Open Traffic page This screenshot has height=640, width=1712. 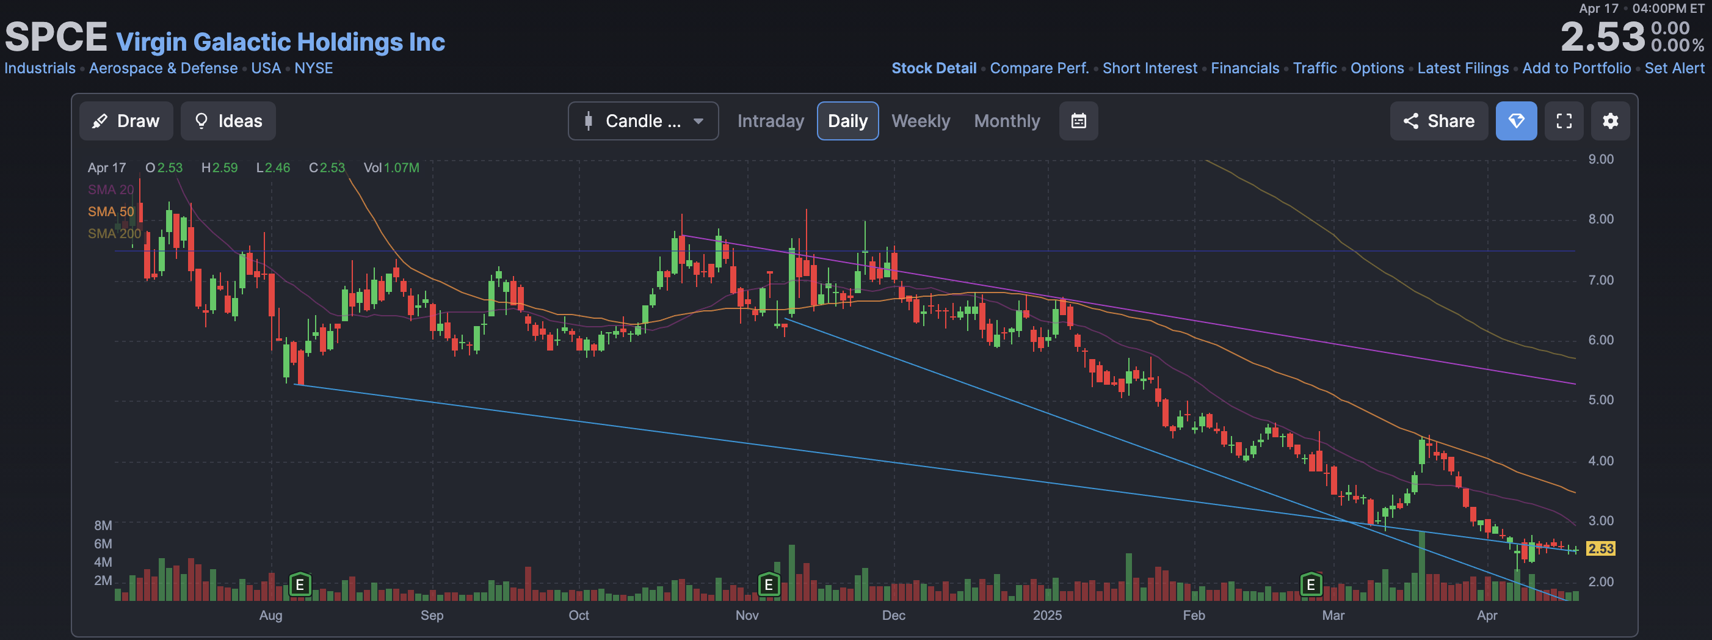click(1315, 68)
